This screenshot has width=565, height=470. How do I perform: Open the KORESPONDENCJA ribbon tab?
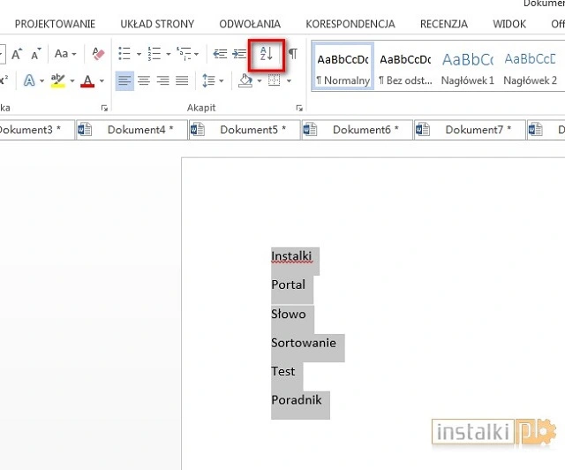pyautogui.click(x=350, y=24)
